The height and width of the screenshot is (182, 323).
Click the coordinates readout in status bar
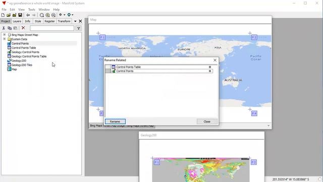(291, 179)
